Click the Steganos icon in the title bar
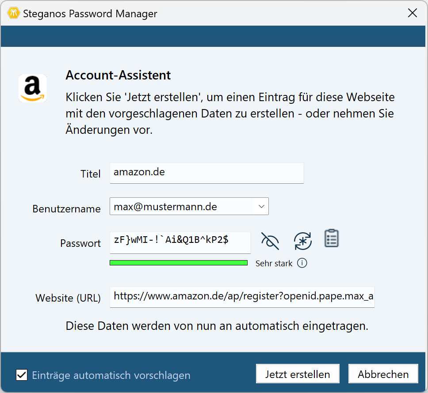This screenshot has width=428, height=393. pyautogui.click(x=12, y=13)
